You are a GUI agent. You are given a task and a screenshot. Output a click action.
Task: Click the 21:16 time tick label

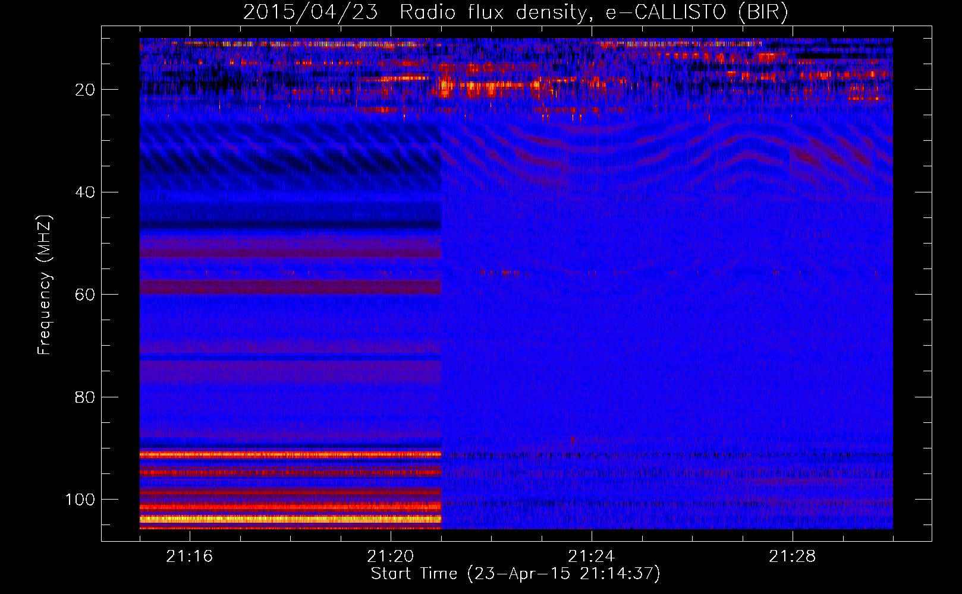[x=189, y=557]
